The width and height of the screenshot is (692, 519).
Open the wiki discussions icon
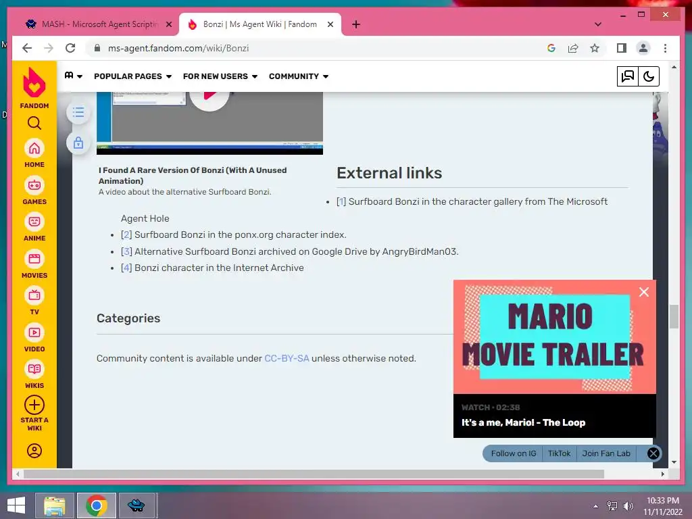click(x=627, y=76)
